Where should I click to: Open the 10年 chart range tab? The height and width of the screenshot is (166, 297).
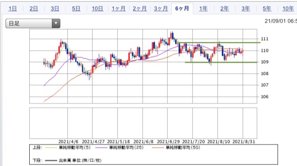click(288, 9)
